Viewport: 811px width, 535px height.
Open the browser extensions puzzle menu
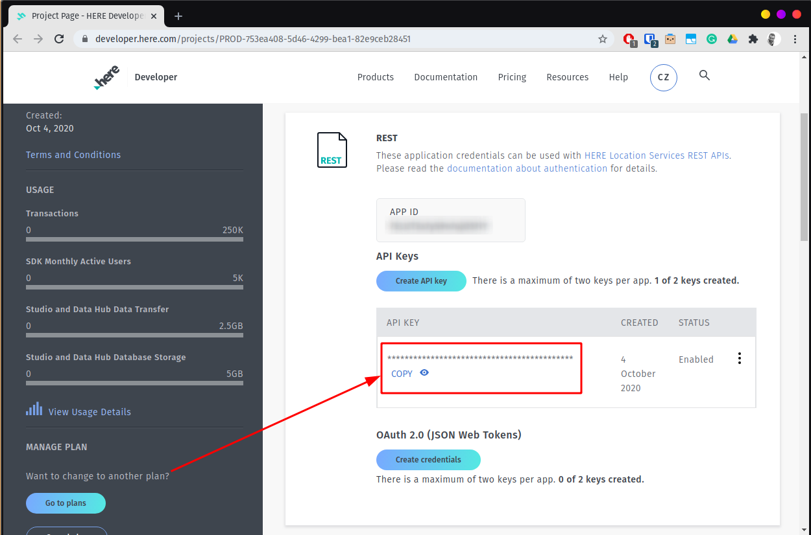[753, 39]
